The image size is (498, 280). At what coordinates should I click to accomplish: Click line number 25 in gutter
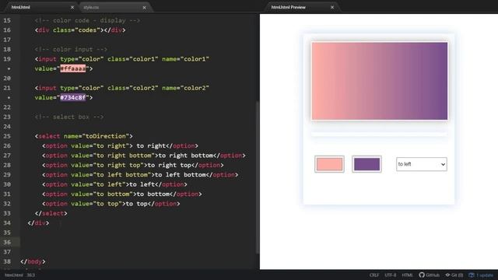point(7,136)
